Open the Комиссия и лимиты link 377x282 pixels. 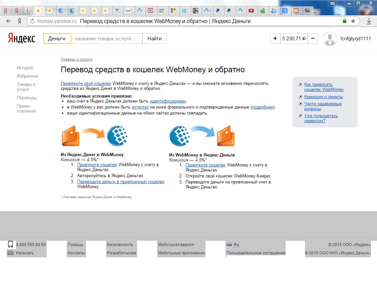324,97
